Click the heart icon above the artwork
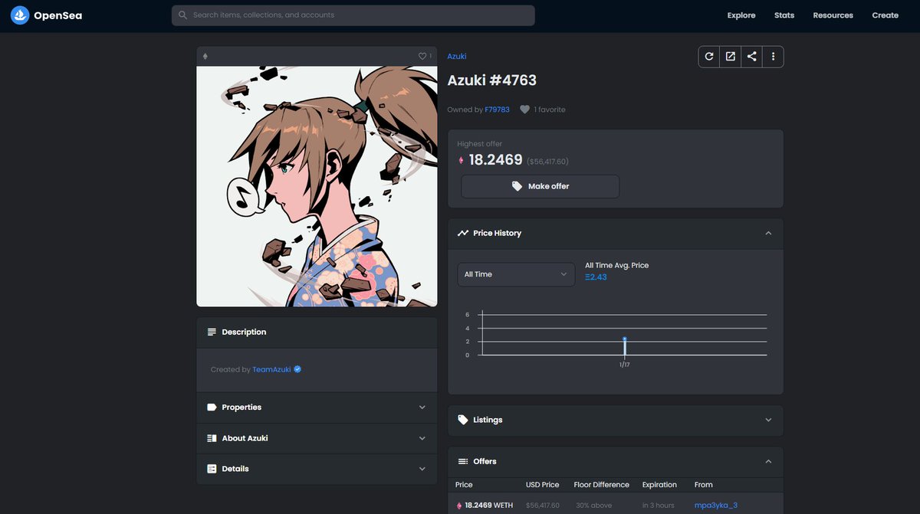The image size is (920, 514). coord(422,56)
